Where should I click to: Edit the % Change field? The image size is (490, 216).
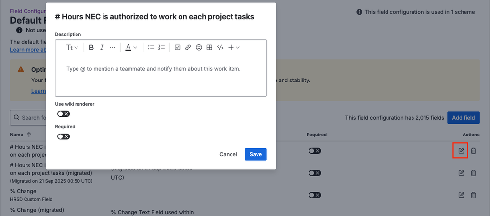point(461,195)
